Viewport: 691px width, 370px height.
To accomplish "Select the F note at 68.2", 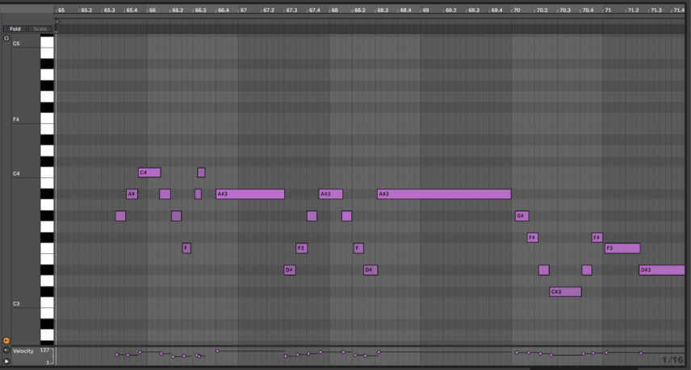I will pyautogui.click(x=358, y=248).
